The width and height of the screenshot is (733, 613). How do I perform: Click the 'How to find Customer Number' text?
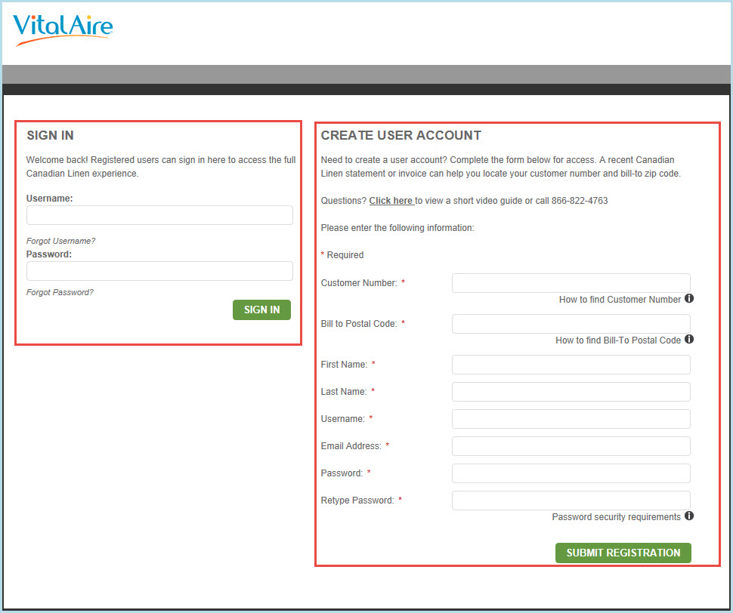pyautogui.click(x=620, y=300)
